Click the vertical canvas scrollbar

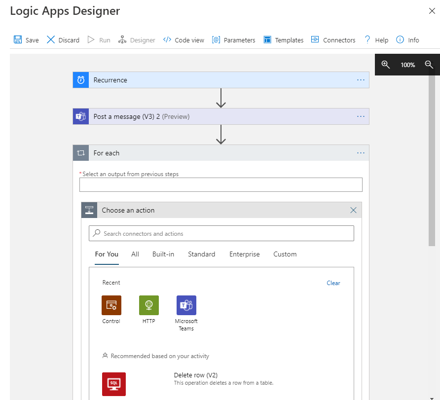coord(432,157)
